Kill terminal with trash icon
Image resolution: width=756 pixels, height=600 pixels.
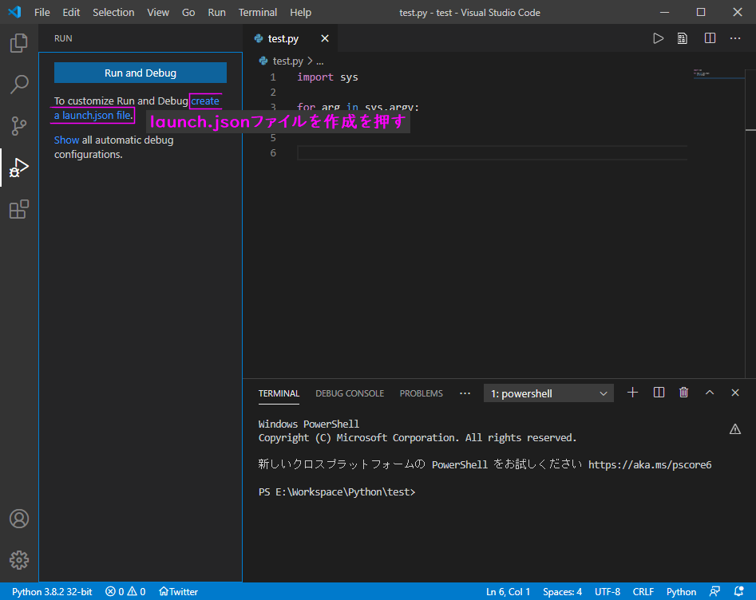pyautogui.click(x=683, y=393)
